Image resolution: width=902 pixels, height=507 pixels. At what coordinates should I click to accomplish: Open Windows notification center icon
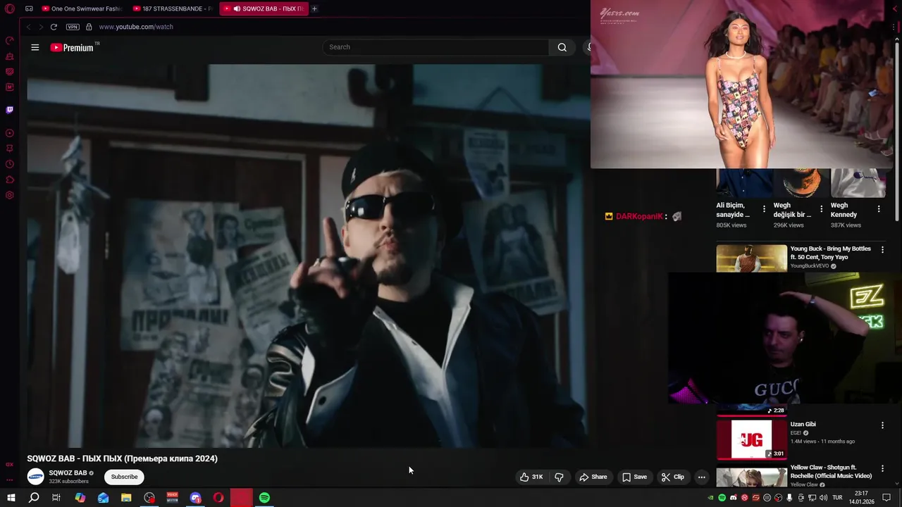tap(887, 498)
